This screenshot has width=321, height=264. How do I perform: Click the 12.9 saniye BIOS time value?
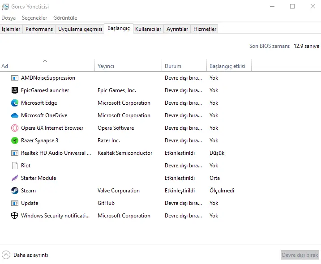tap(306, 46)
